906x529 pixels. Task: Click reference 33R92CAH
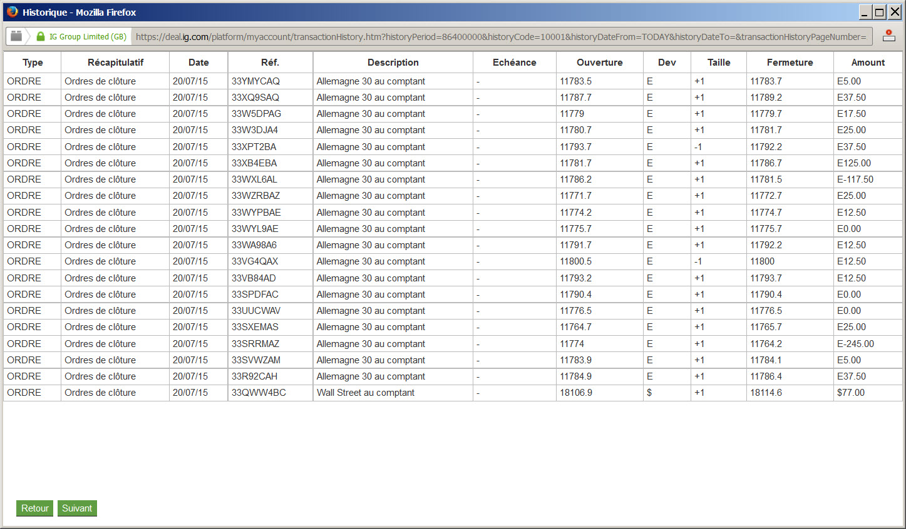click(254, 376)
